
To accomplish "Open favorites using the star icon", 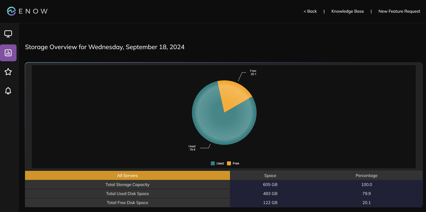I will click(8, 72).
